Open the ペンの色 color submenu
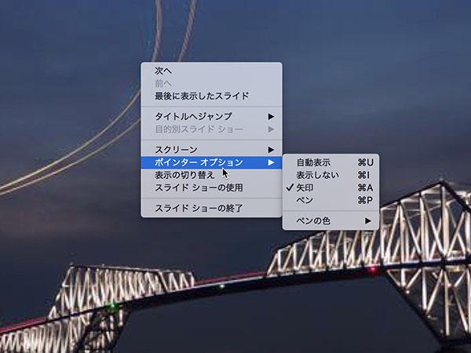This screenshot has height=353, width=471. pos(330,221)
